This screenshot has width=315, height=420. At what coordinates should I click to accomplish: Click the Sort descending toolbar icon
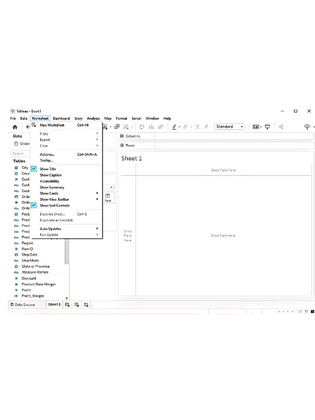[x=161, y=127]
